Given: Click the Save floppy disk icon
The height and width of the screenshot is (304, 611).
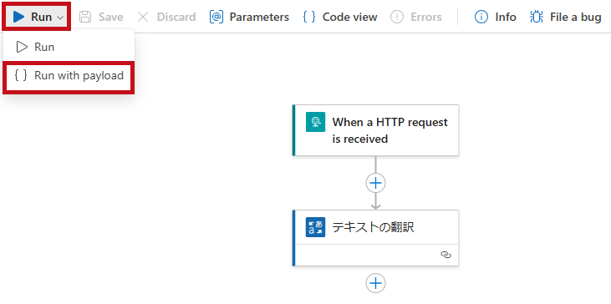Looking at the screenshot, I should coord(85,17).
